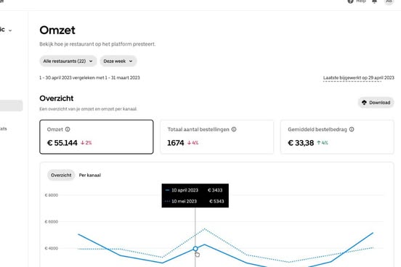The image size is (401, 267).
Task: Click the highlighted data point on chart line
Action: pyautogui.click(x=195, y=249)
